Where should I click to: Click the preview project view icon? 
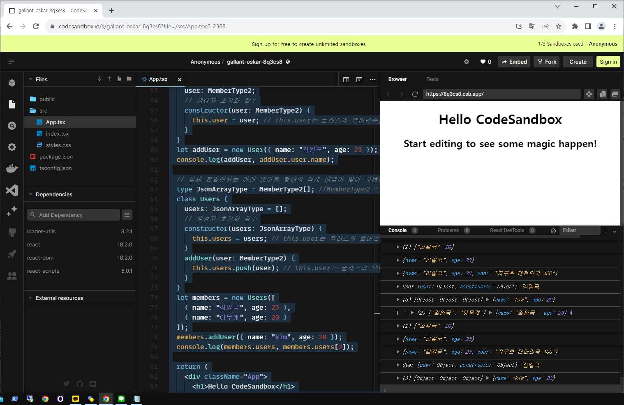[x=589, y=94]
